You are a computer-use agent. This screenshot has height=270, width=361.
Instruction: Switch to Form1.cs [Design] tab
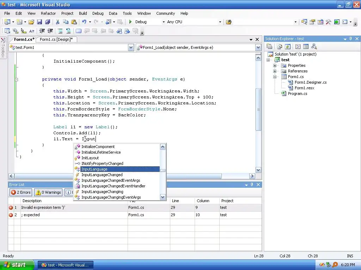pyautogui.click(x=56, y=39)
